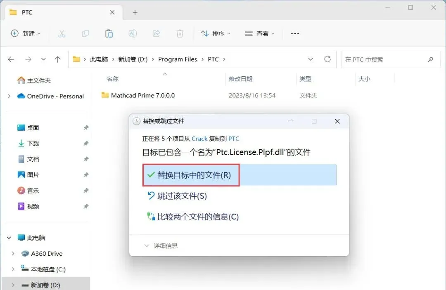Click the pin icon next to 图片
The width and height of the screenshot is (446, 290).
tap(86, 175)
